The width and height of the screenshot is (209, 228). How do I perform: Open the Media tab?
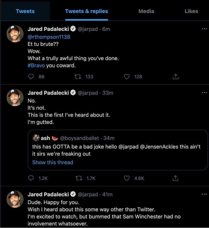(x=146, y=11)
